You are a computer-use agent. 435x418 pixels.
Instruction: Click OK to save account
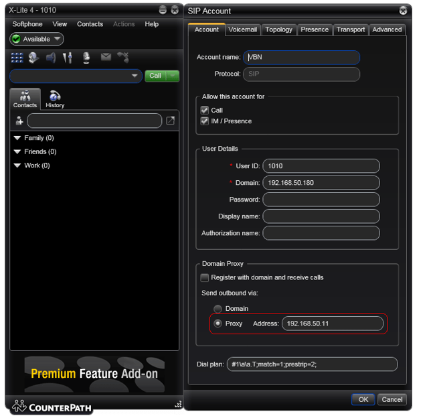(x=363, y=399)
